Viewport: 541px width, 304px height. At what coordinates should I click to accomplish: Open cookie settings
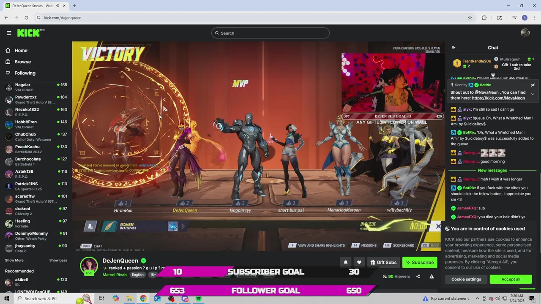(x=466, y=279)
